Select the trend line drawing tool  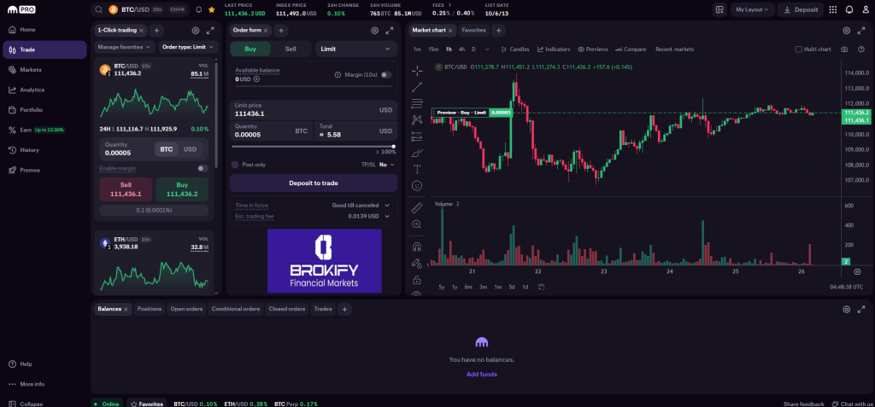(417, 87)
